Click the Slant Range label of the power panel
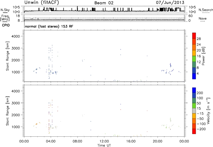The height and width of the screenshot is (147, 213). [7, 56]
